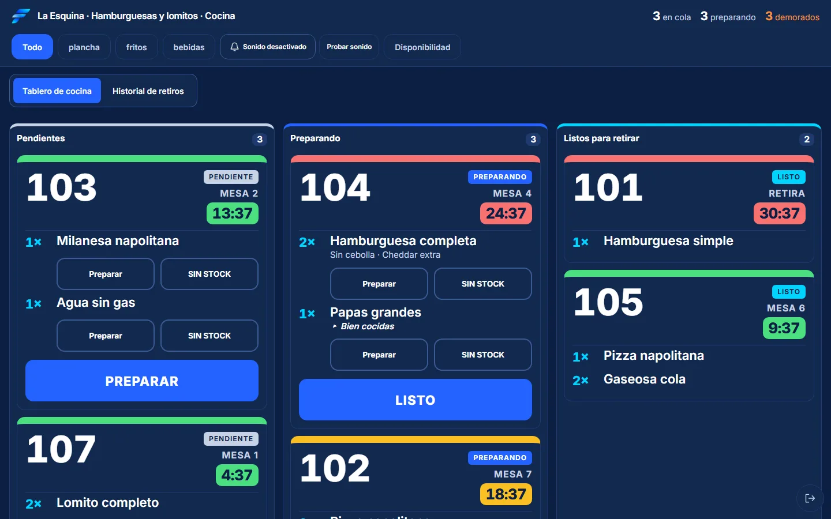Image resolution: width=831 pixels, height=519 pixels.
Task: Click the 30:37 timer on order 101
Action: (x=780, y=213)
